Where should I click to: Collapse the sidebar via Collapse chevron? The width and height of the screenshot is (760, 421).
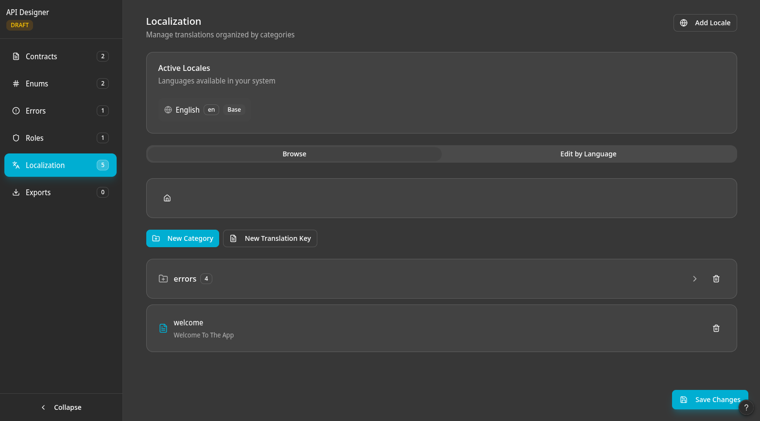click(x=43, y=407)
